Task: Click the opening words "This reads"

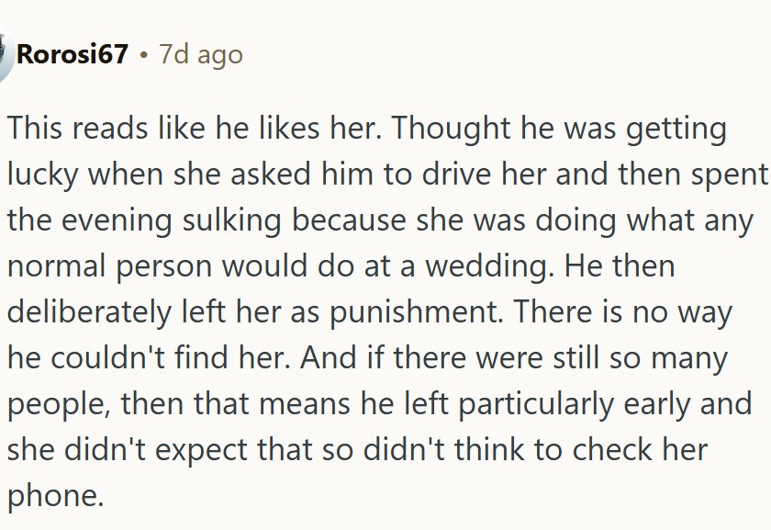Action: pyautogui.click(x=77, y=129)
